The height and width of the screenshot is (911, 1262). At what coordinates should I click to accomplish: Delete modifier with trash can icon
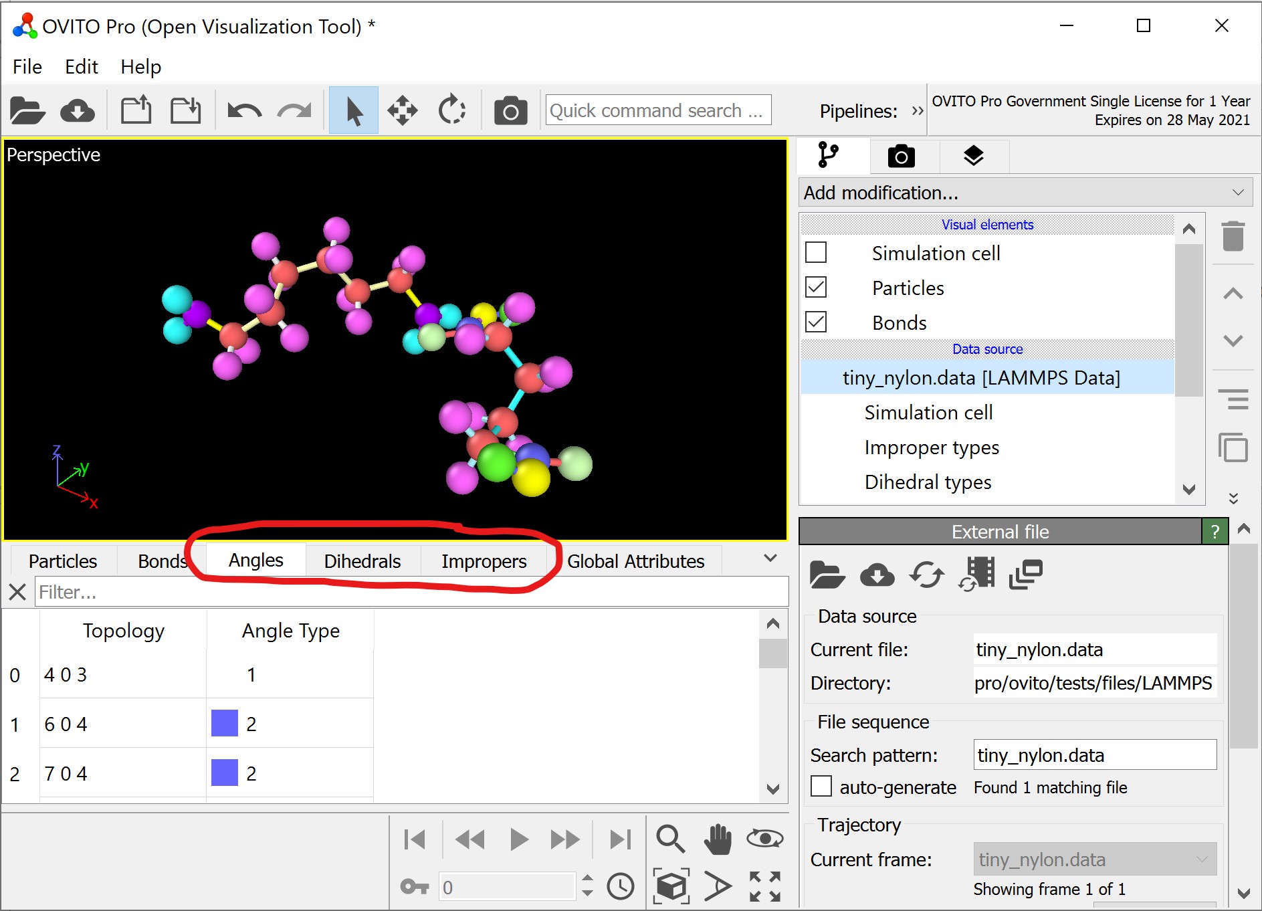1233,236
